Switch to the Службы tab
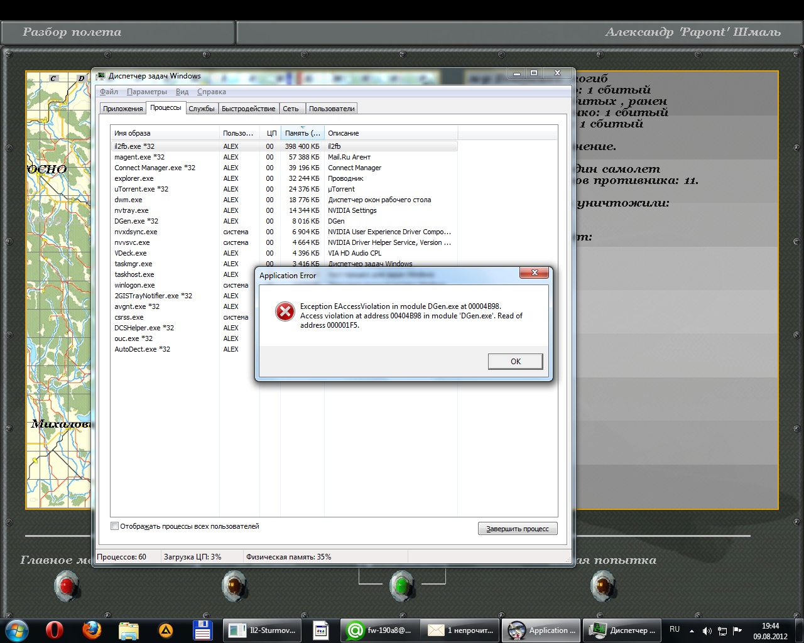 coord(202,109)
